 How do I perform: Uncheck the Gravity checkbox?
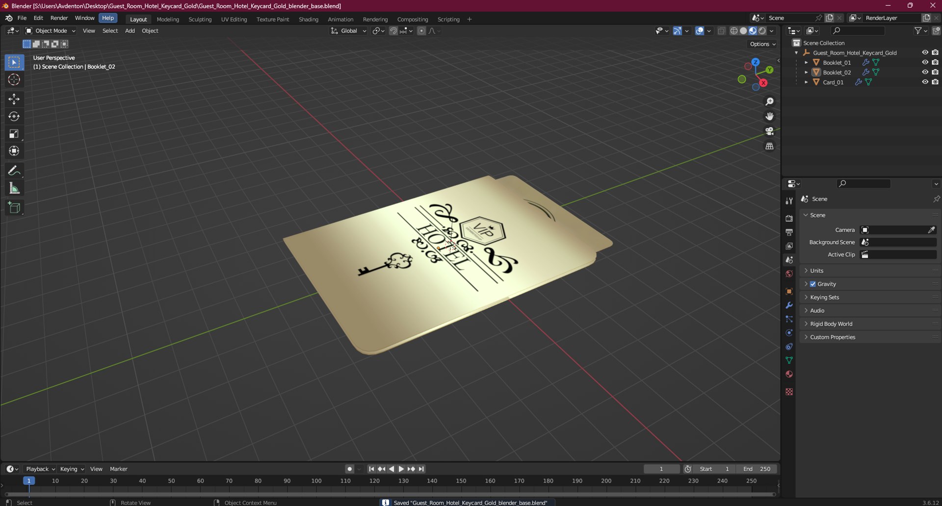click(x=813, y=284)
